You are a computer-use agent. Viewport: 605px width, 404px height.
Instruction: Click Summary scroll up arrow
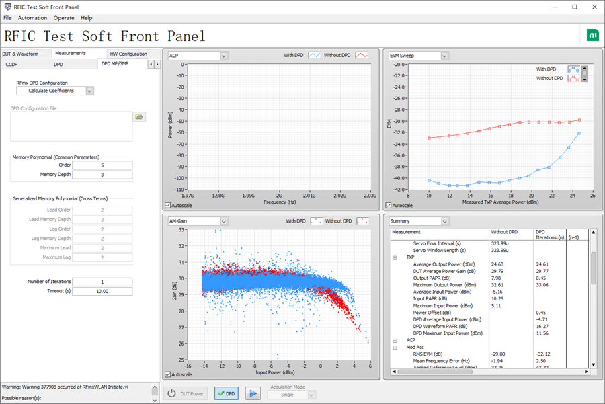pos(594,232)
